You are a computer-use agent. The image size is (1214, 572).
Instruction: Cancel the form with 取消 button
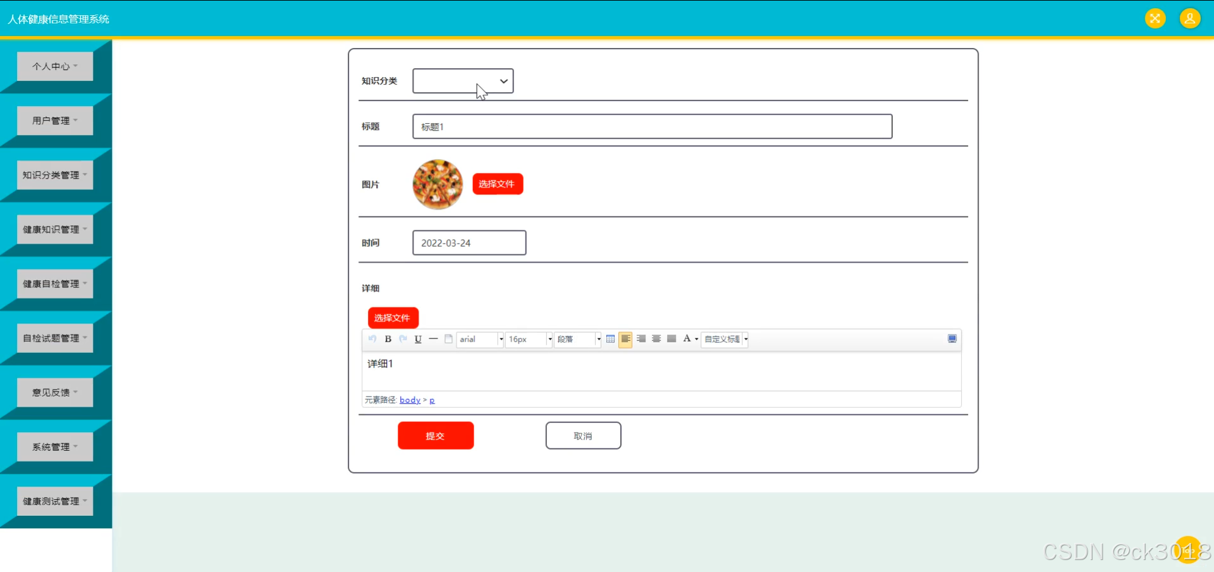pyautogui.click(x=583, y=436)
